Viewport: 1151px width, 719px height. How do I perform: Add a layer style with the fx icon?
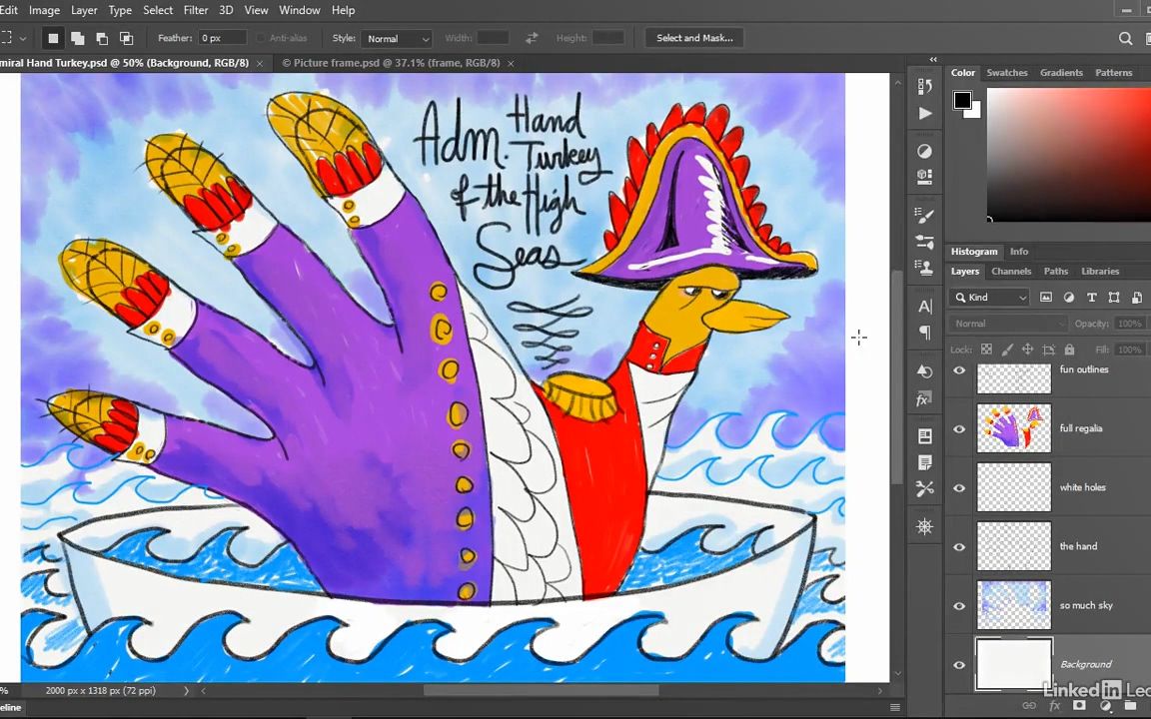pos(1054,706)
